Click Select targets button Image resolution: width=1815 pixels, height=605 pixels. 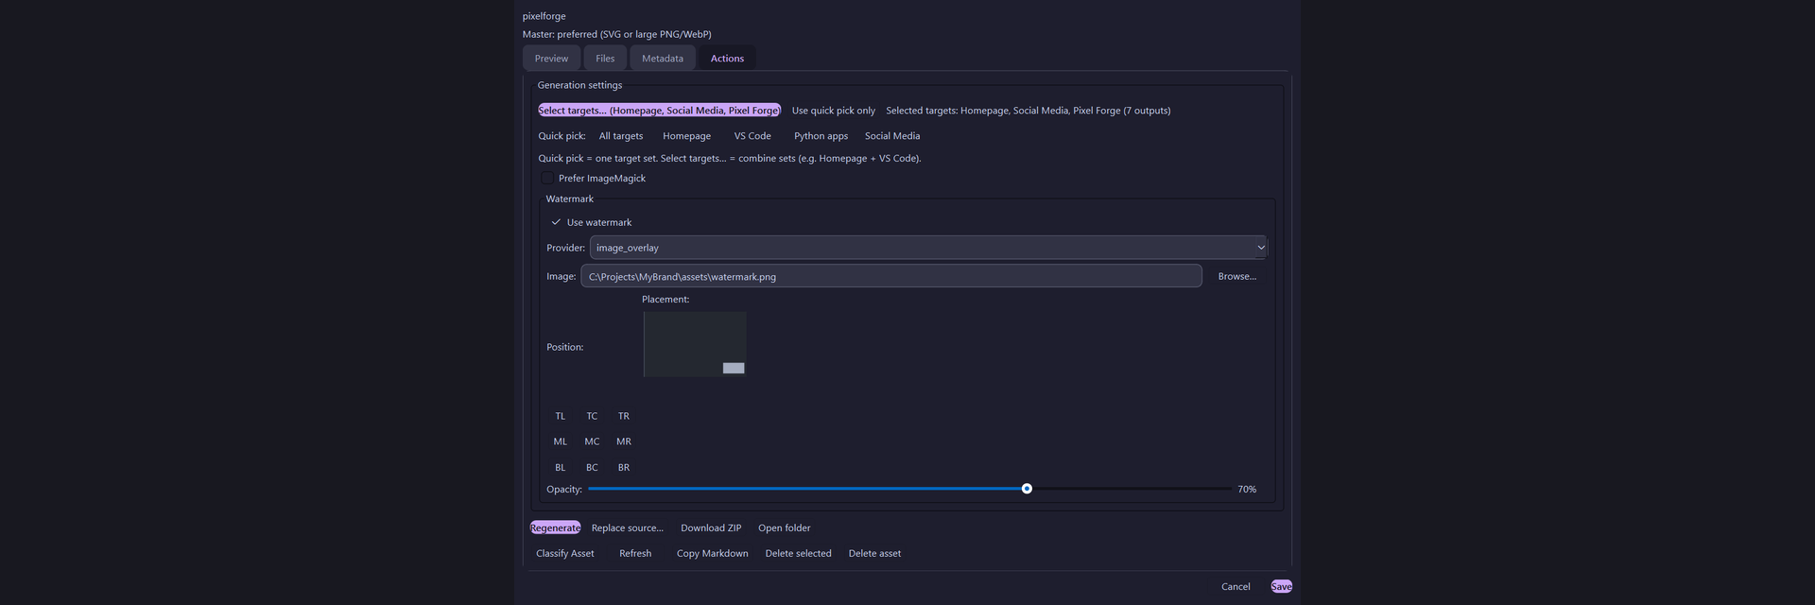tap(659, 111)
